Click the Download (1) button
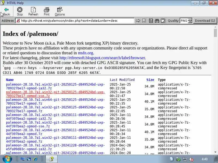 [x=205, y=21]
